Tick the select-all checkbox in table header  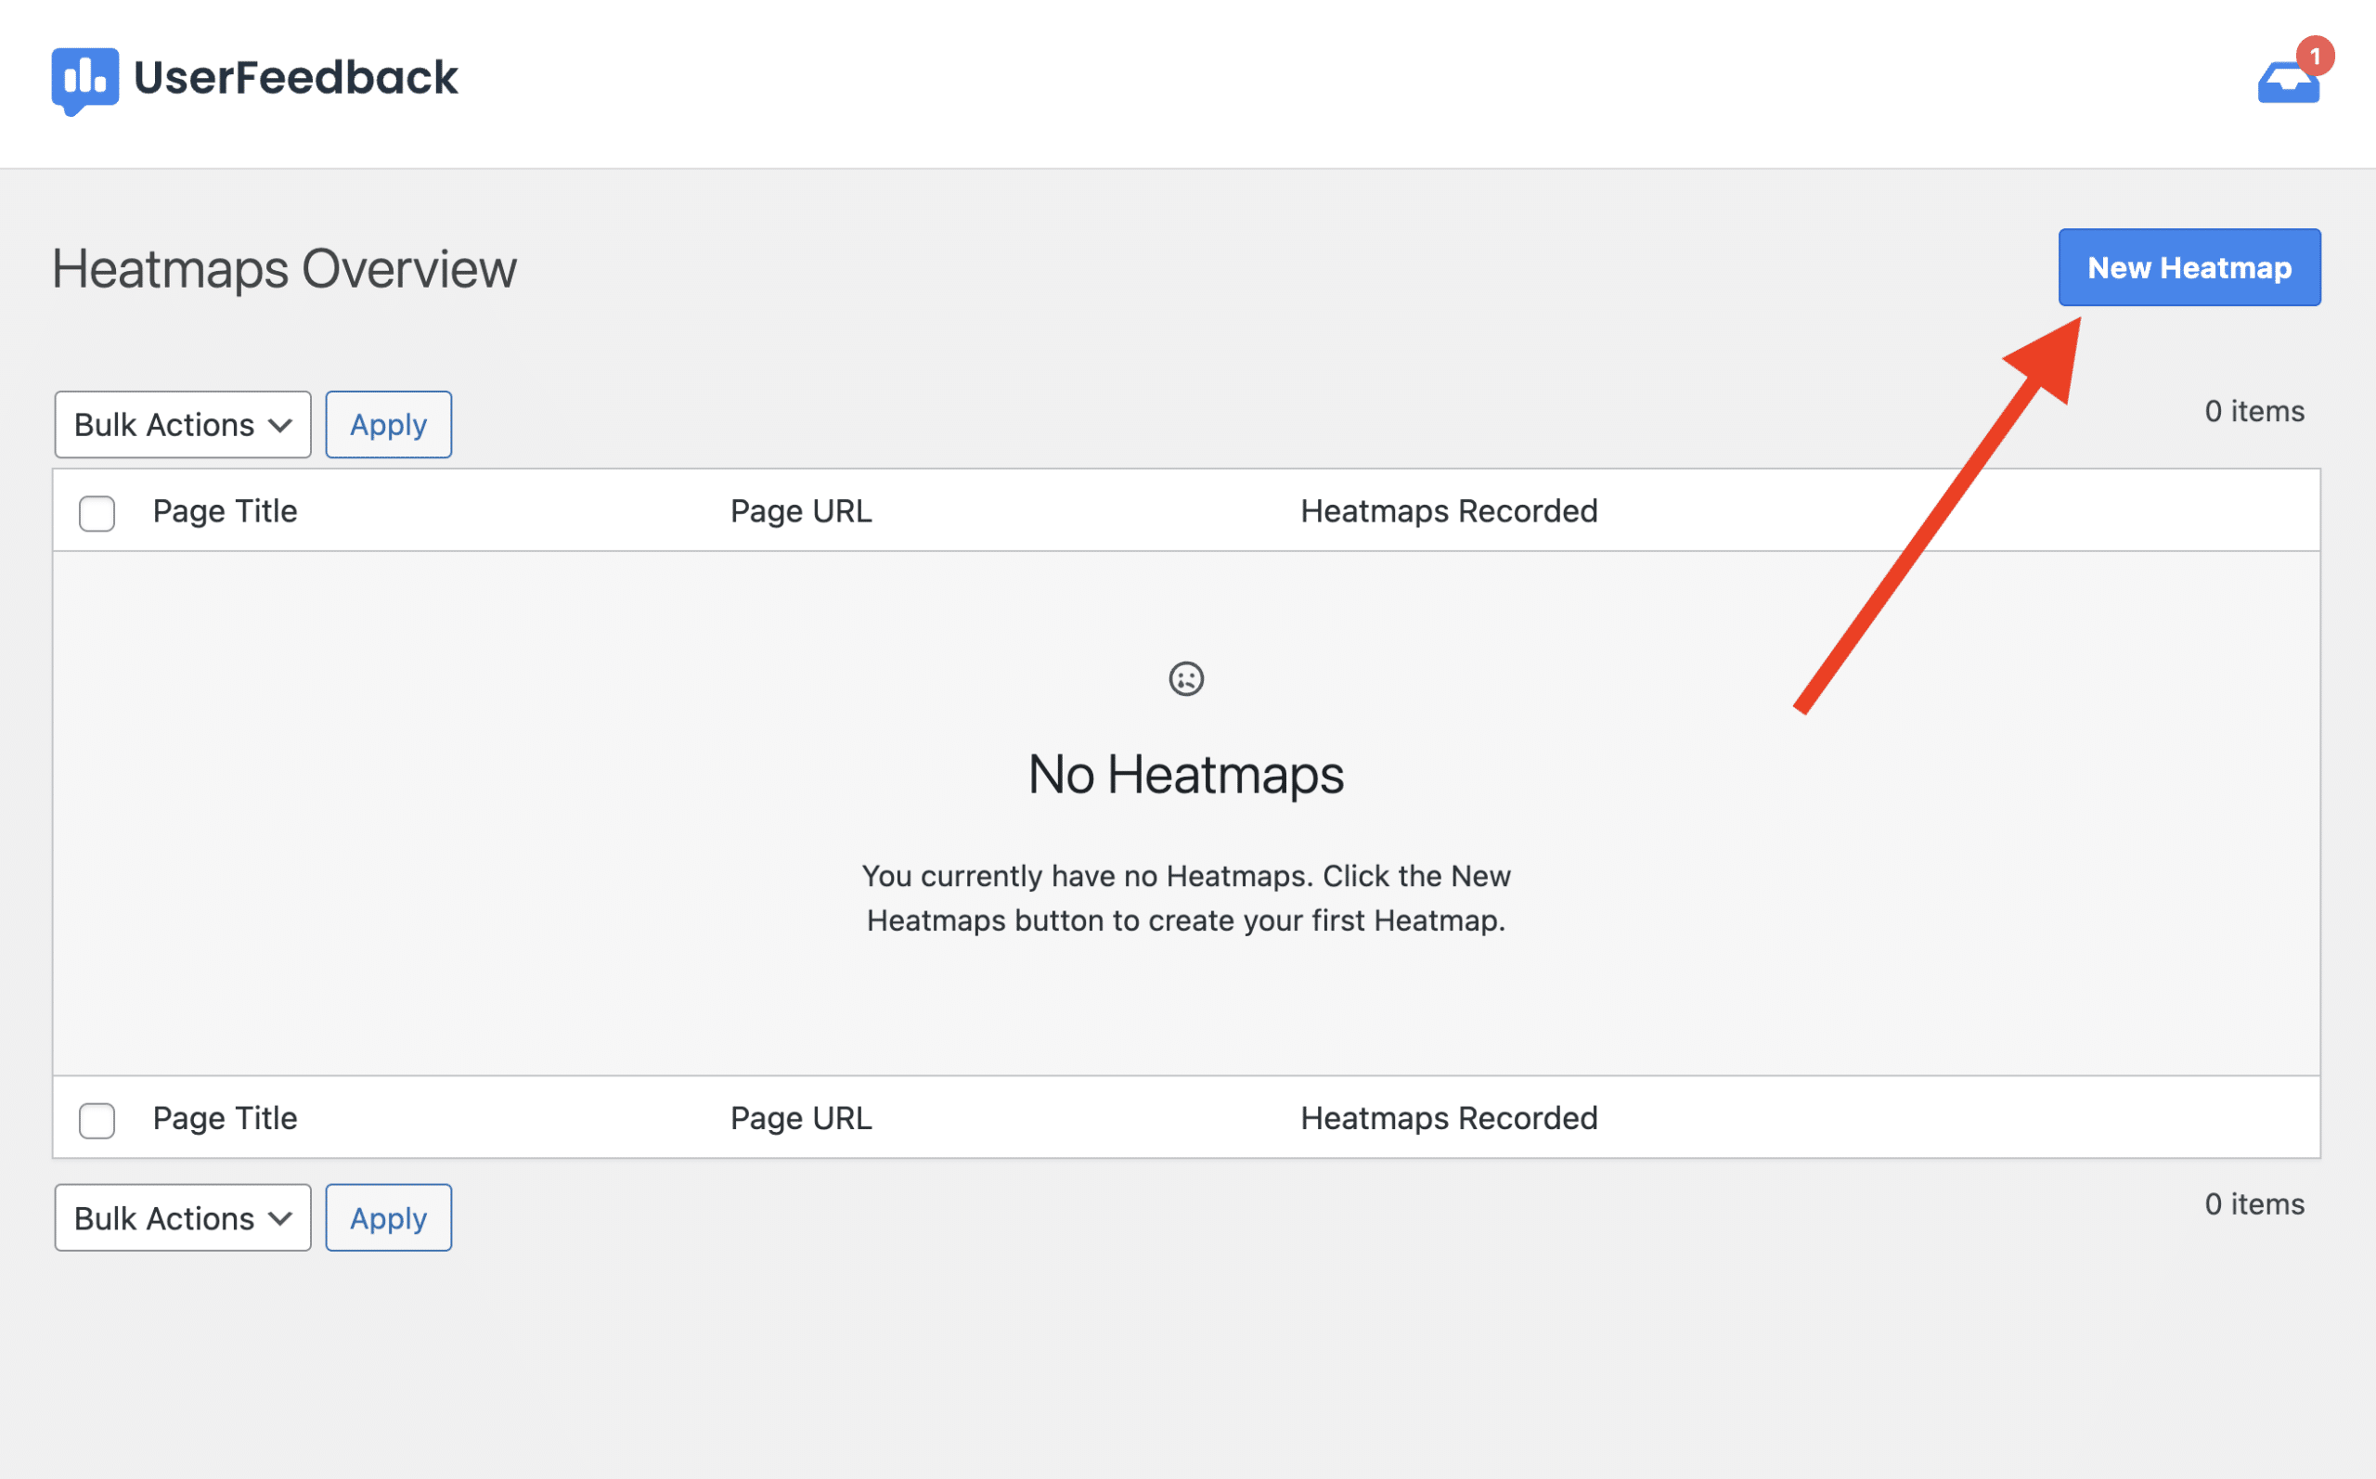(97, 512)
